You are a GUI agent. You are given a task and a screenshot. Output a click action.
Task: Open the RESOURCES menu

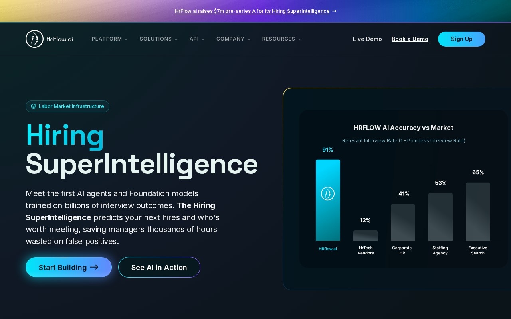281,39
